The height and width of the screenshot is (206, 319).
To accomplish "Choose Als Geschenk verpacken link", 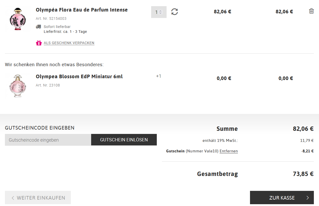I will [x=69, y=43].
